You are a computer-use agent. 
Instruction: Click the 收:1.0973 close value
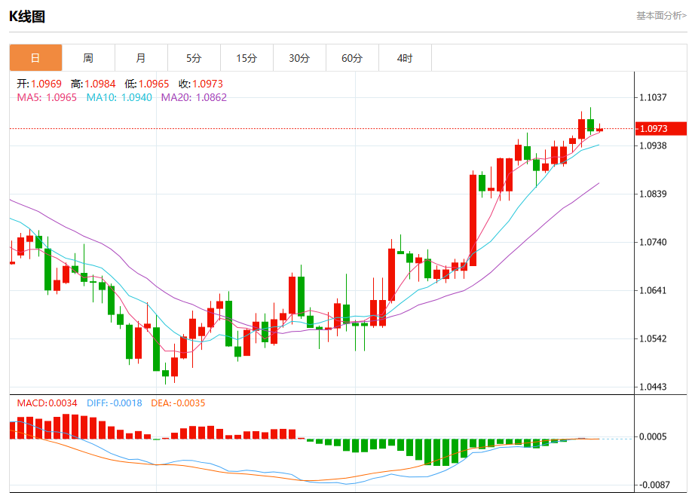pyautogui.click(x=201, y=84)
